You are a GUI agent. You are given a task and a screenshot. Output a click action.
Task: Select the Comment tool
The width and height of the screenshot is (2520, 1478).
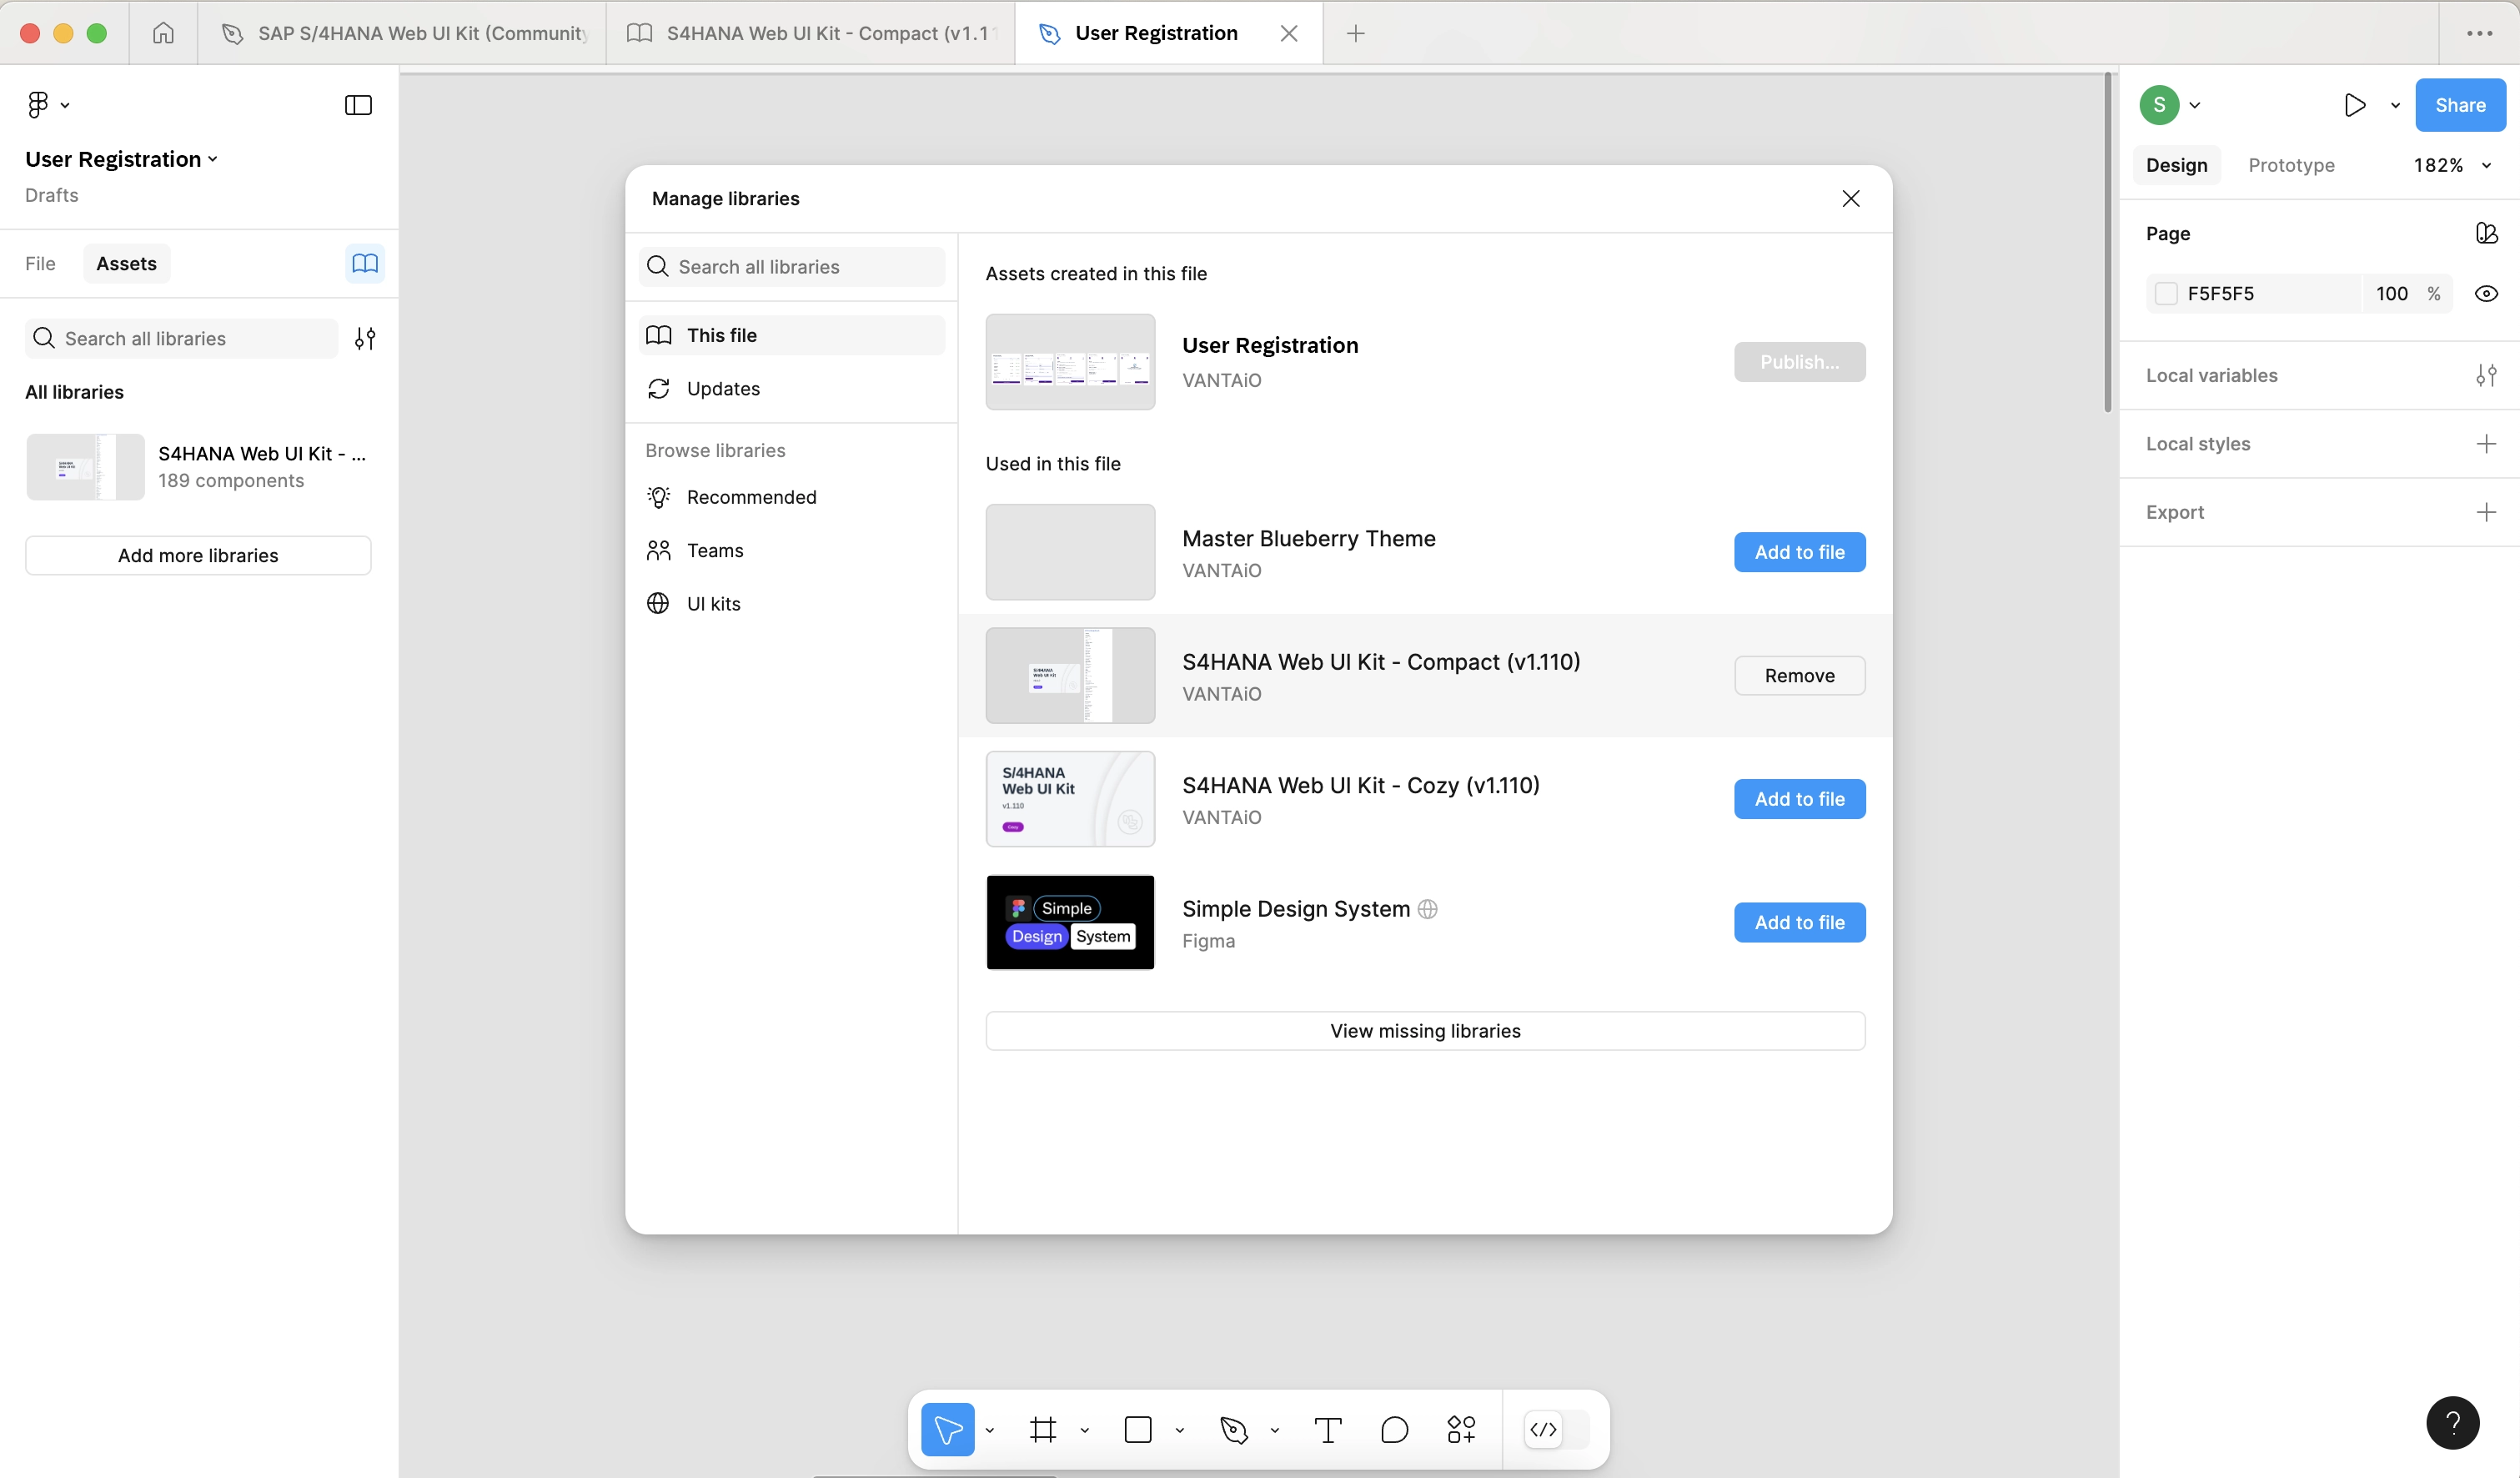(1394, 1430)
